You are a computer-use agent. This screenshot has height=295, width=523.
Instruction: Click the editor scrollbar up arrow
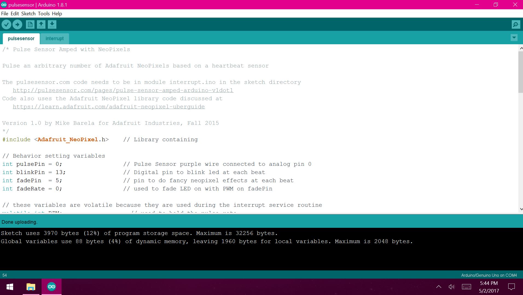point(521,48)
